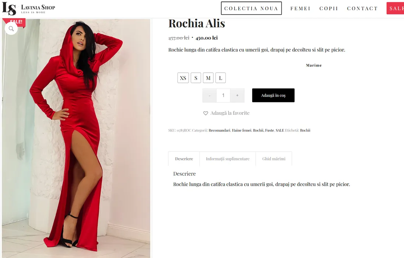Image resolution: width=404 pixels, height=258 pixels.
Task: Switch to Informații suplimentare tab
Action: coord(228,159)
